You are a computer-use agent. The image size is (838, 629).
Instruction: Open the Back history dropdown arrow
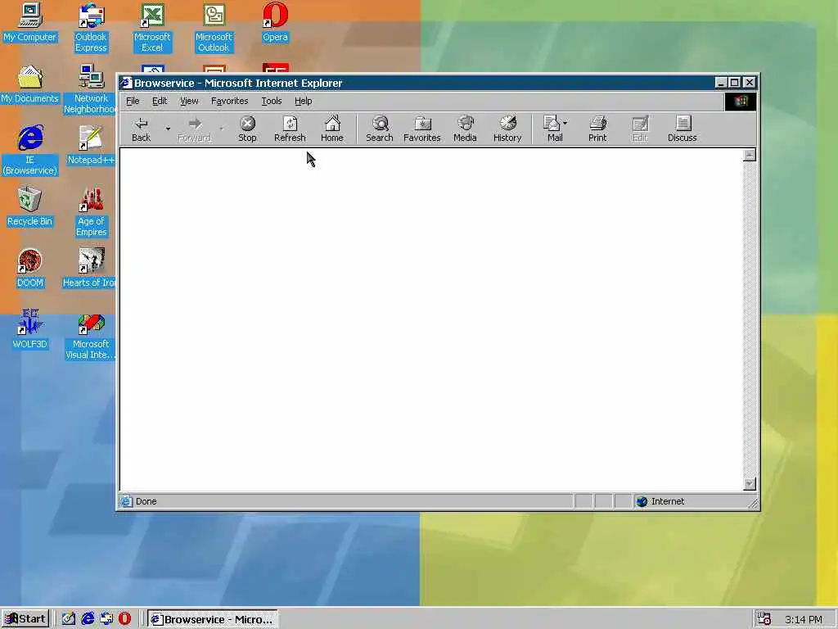[x=168, y=129]
